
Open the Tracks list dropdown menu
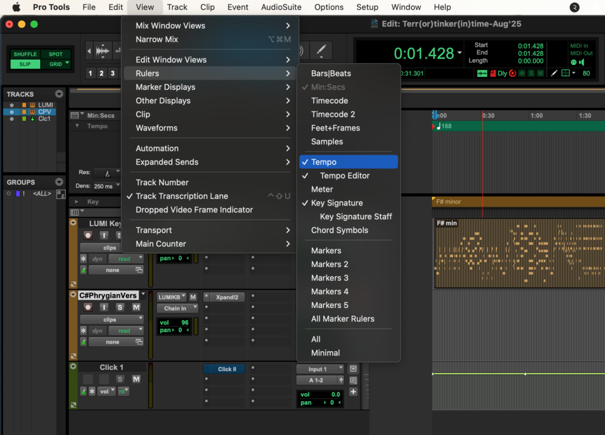(59, 94)
